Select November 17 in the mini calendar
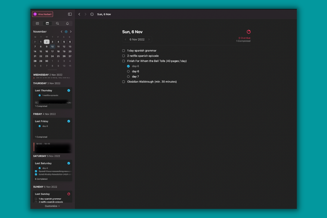This screenshot has height=218, width=327. pos(52,51)
